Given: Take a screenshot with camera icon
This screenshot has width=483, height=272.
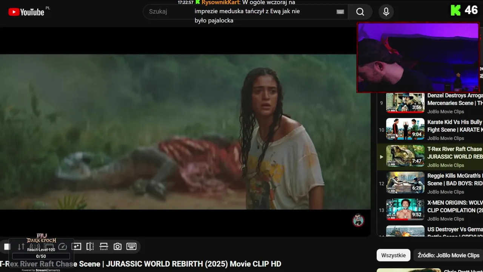Looking at the screenshot, I should (x=117, y=247).
